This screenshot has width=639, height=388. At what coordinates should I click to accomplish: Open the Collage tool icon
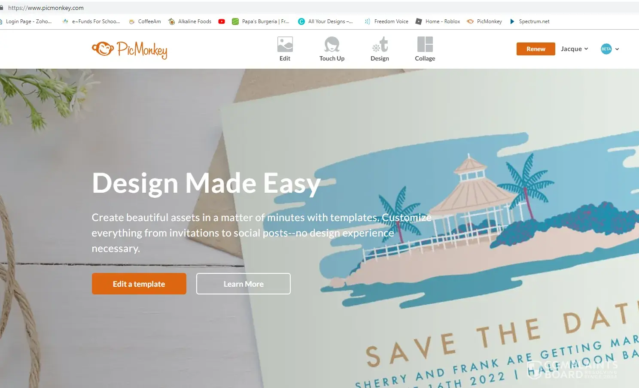(x=425, y=44)
